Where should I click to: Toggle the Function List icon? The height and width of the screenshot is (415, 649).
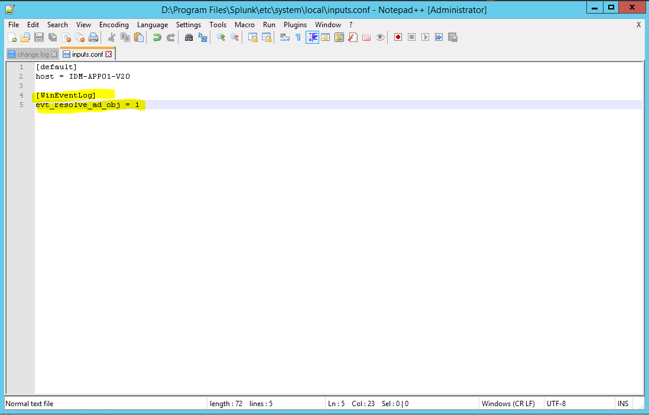pyautogui.click(x=353, y=38)
